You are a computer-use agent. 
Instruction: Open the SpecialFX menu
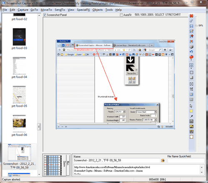(x=83, y=10)
